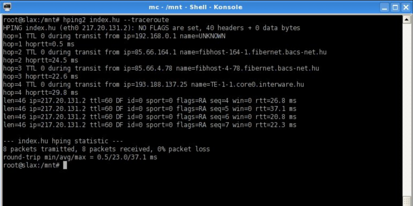
Task: Click the window title bar text
Action: click(x=195, y=7)
